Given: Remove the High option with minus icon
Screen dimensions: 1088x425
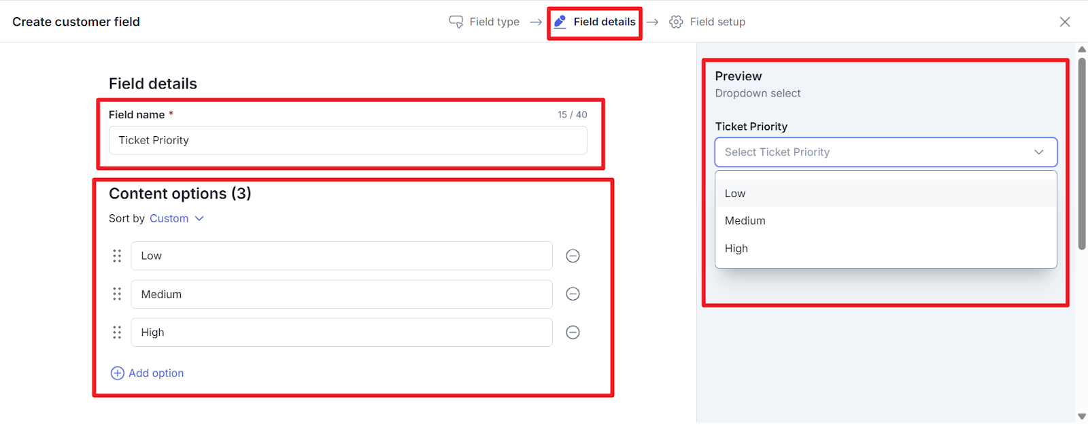Looking at the screenshot, I should tap(573, 333).
